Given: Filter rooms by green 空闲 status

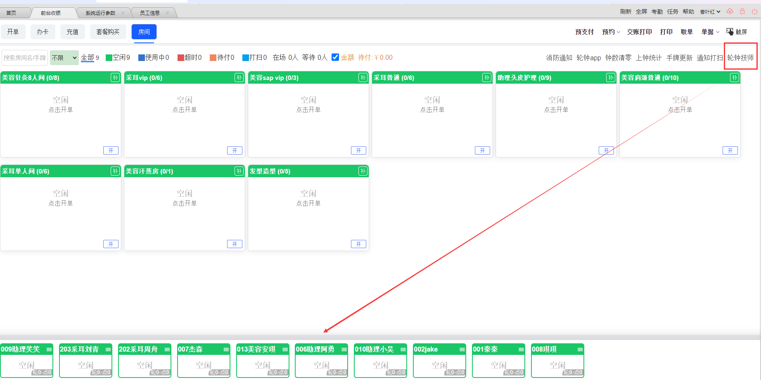Looking at the screenshot, I should [118, 57].
